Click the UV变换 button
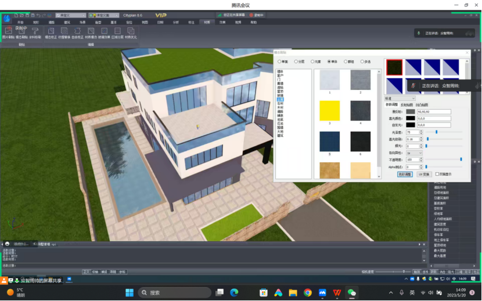The width and height of the screenshot is (482, 301). (x=424, y=174)
